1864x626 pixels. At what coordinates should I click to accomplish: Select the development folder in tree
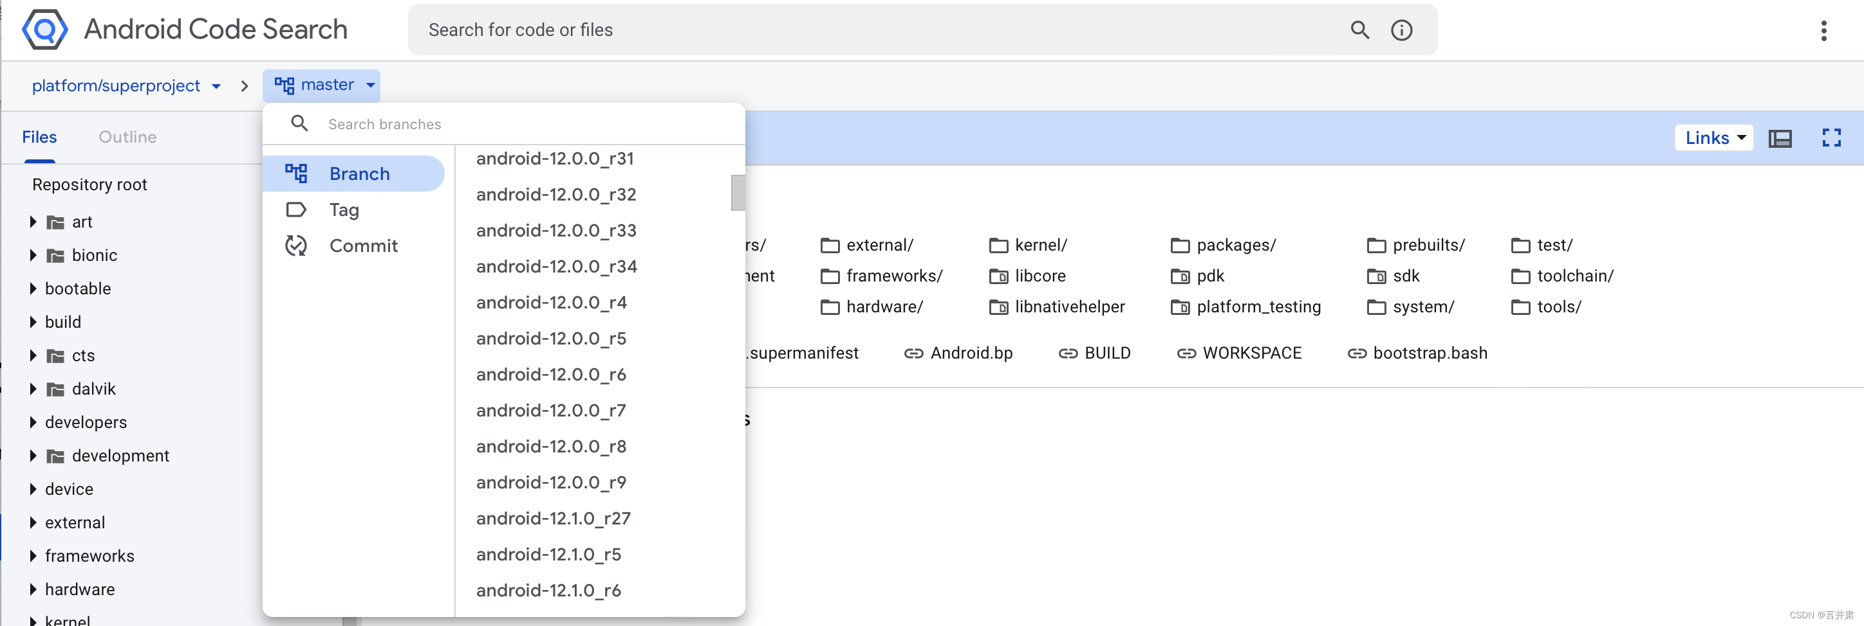coord(120,456)
